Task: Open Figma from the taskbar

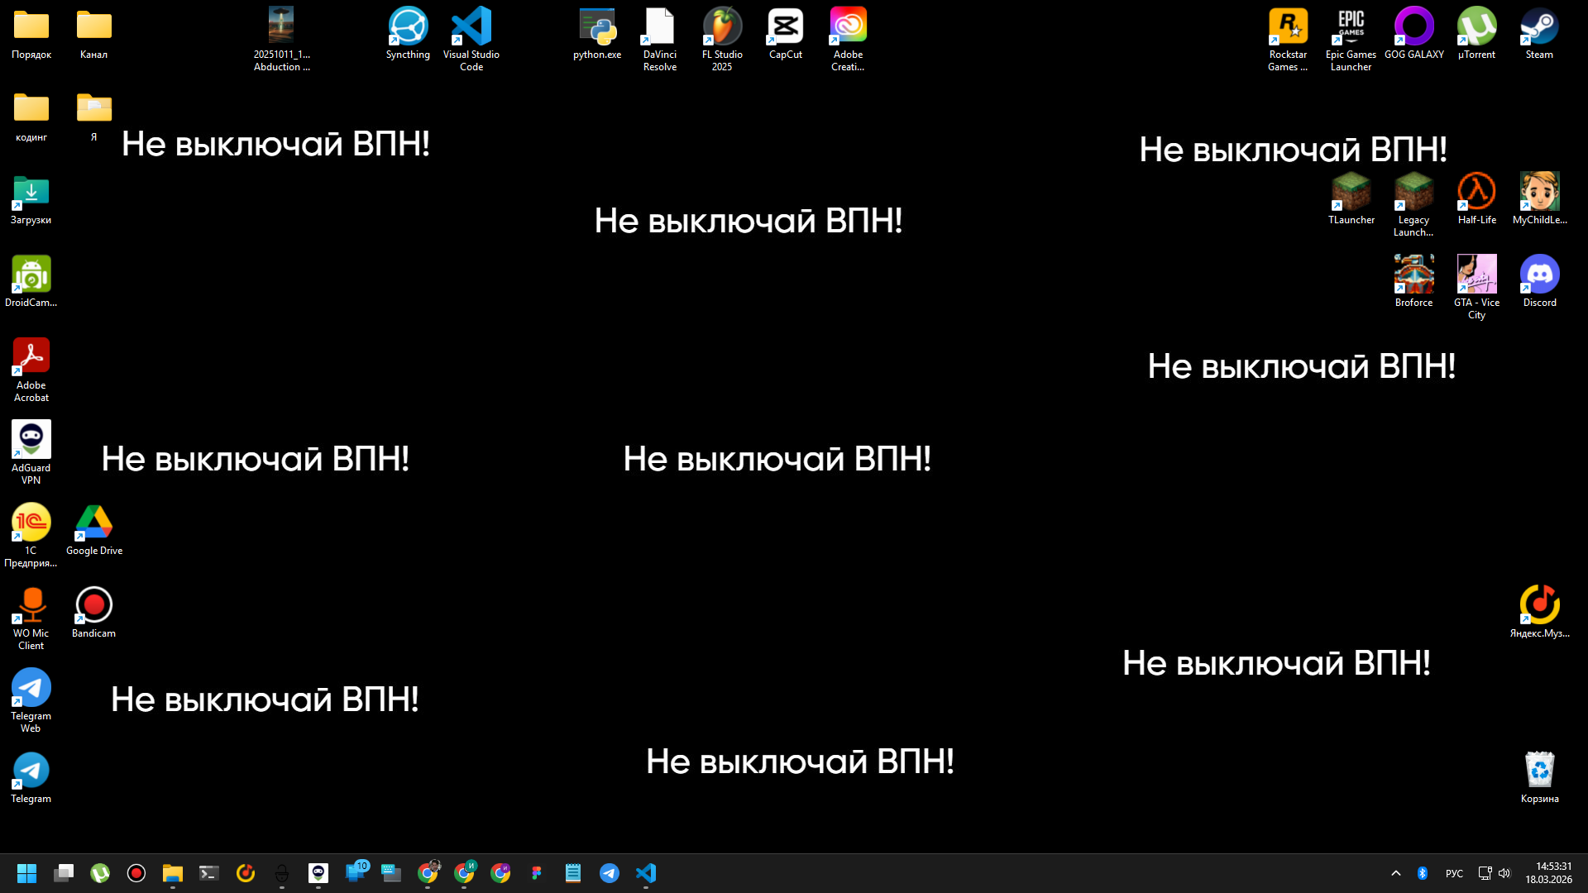Action: tap(537, 873)
